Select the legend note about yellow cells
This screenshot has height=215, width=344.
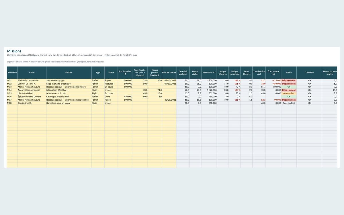click(56, 62)
